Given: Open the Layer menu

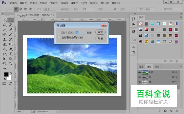Looking at the screenshot, I should click(43, 3).
